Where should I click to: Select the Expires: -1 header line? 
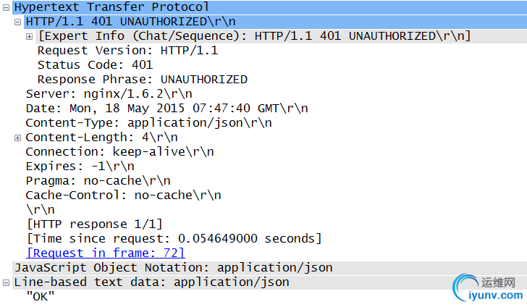(x=80, y=166)
